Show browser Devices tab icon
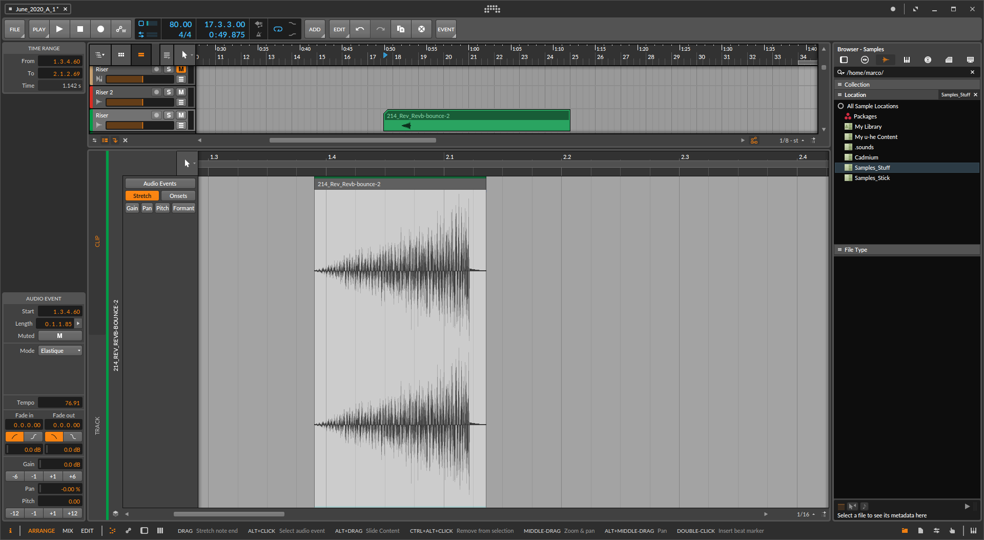Screen dimensions: 984x540 (865, 60)
